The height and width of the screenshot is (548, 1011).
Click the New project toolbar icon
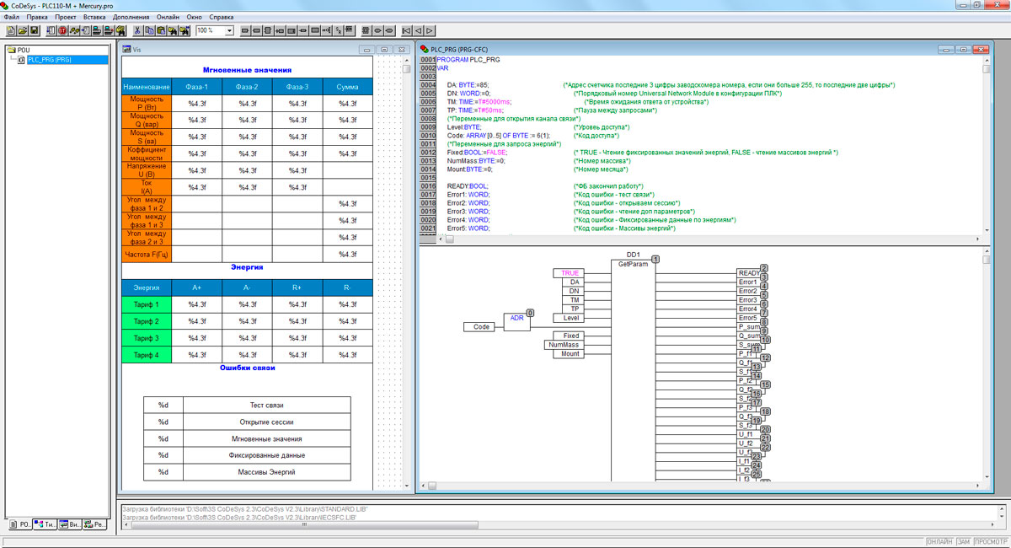coord(9,30)
